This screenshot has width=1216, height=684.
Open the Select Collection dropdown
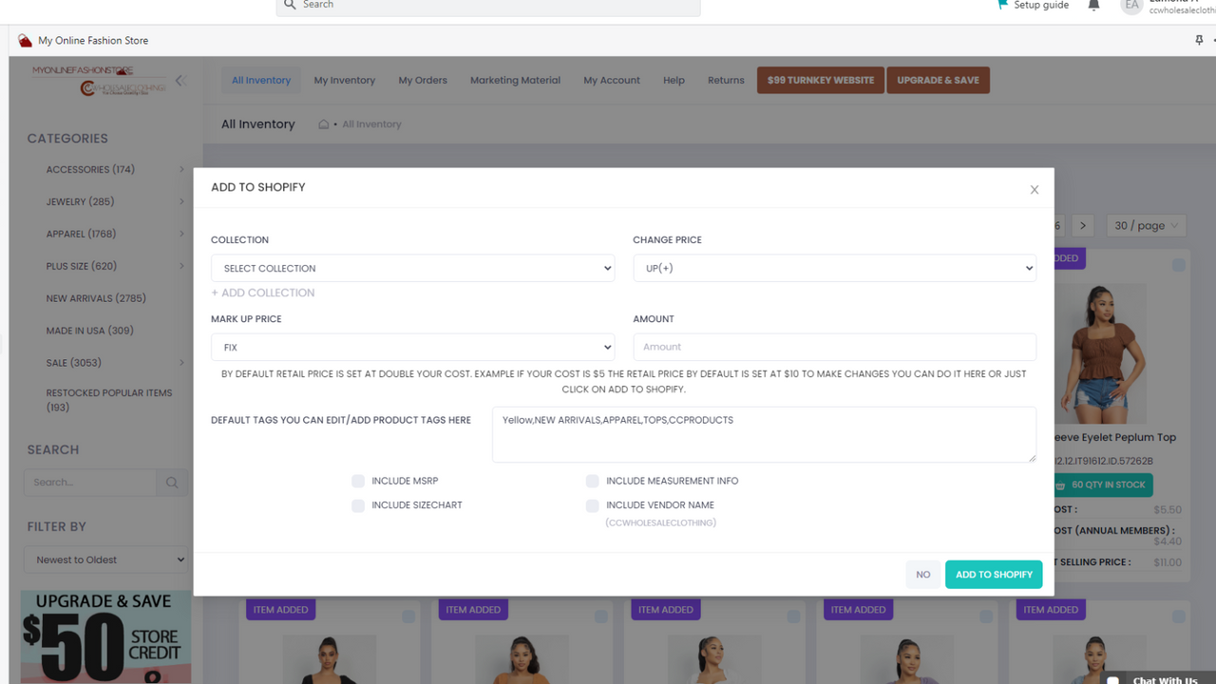(x=412, y=268)
